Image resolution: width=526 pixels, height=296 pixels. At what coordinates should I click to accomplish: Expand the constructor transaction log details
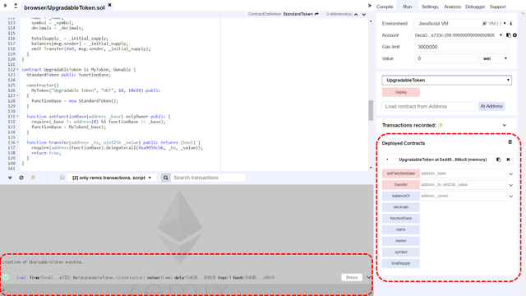click(x=369, y=277)
